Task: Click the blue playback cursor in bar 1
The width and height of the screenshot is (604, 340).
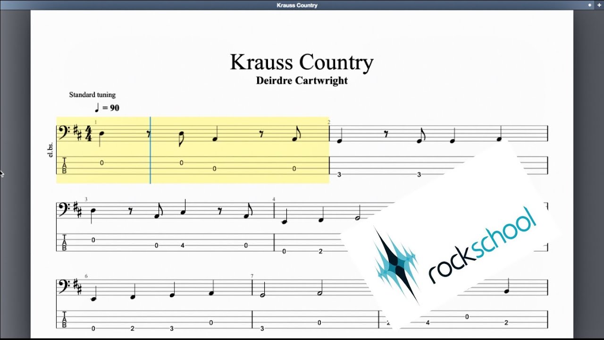Action: [151, 150]
